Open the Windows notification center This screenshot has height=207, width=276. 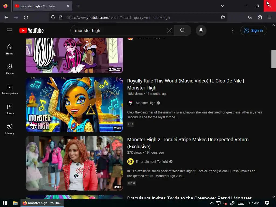tap(267, 203)
